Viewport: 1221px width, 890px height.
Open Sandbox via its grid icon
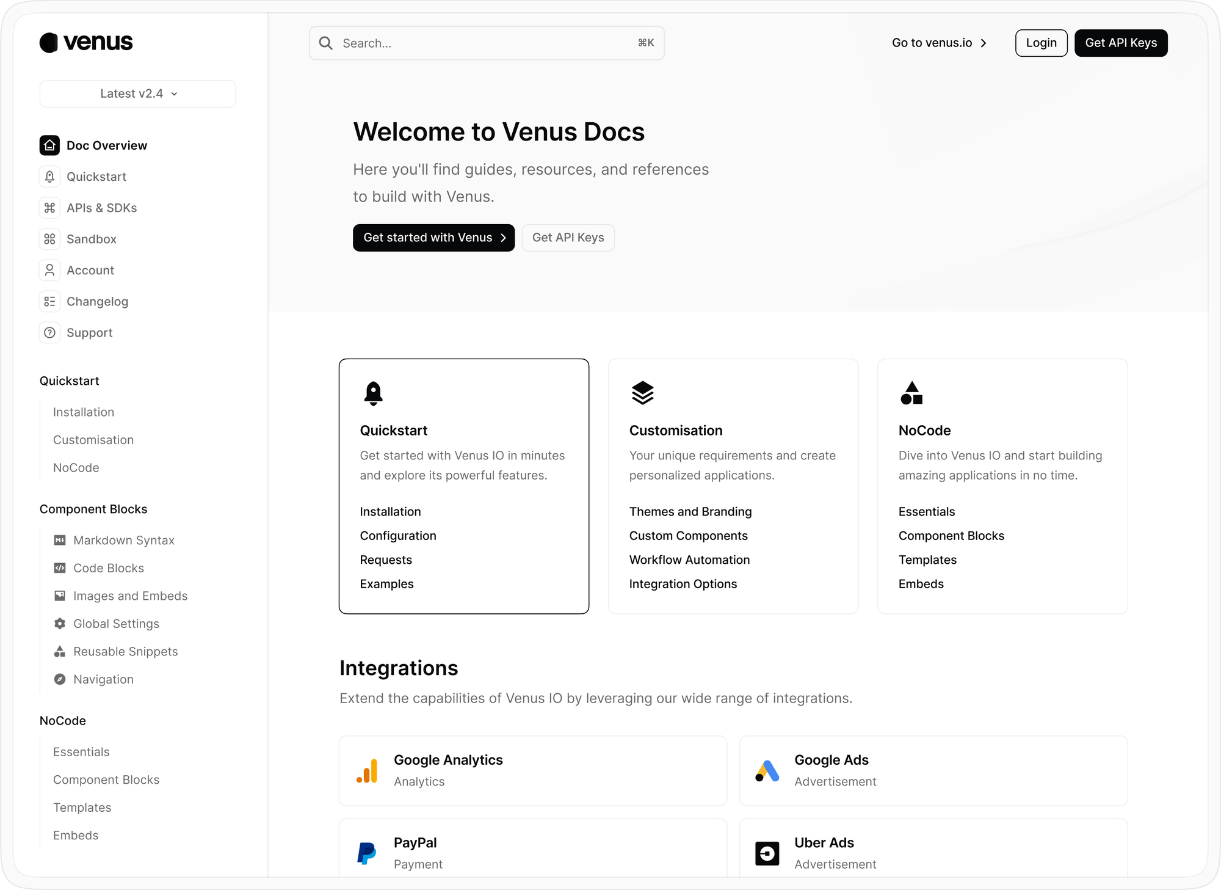(x=49, y=239)
